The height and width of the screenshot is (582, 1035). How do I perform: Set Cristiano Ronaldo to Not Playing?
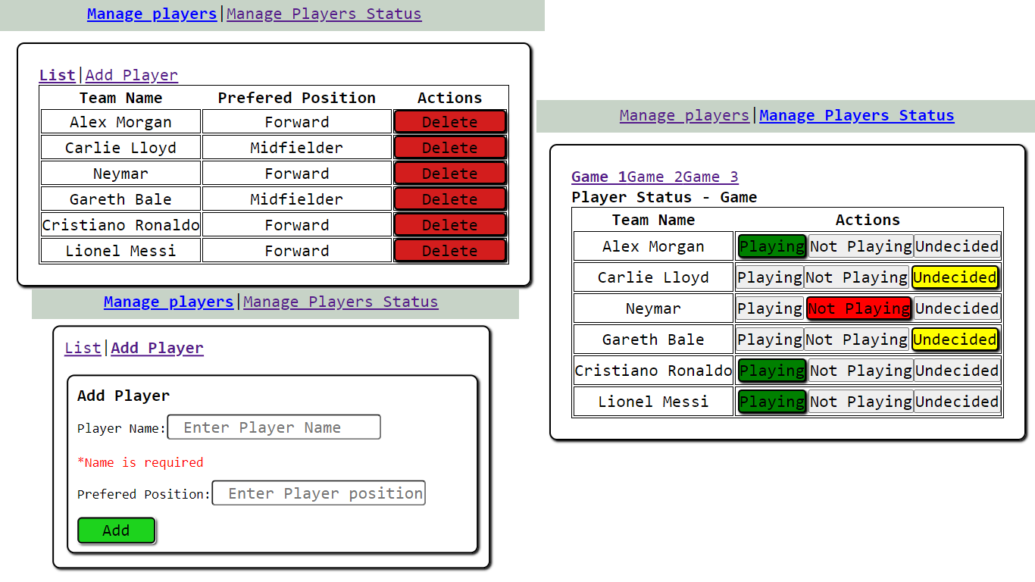[860, 370]
